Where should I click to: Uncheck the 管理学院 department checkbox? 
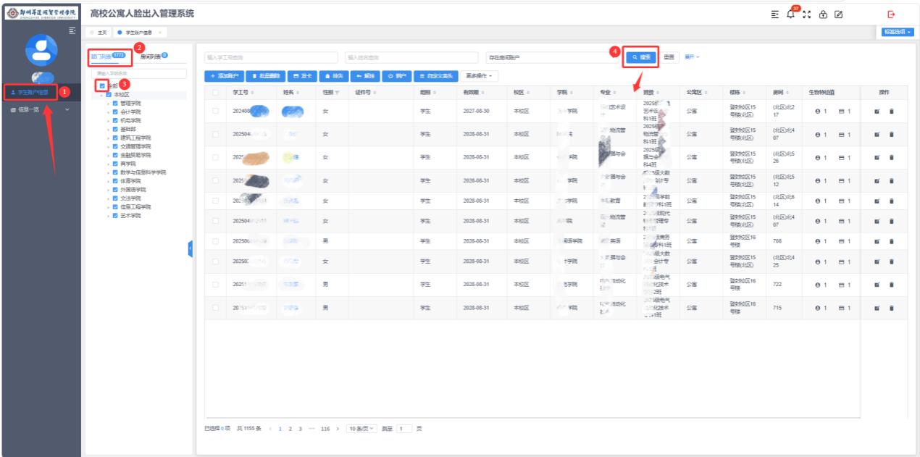click(x=115, y=103)
